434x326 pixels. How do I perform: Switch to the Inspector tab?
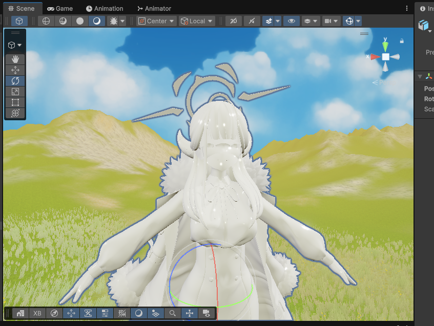[x=426, y=9]
